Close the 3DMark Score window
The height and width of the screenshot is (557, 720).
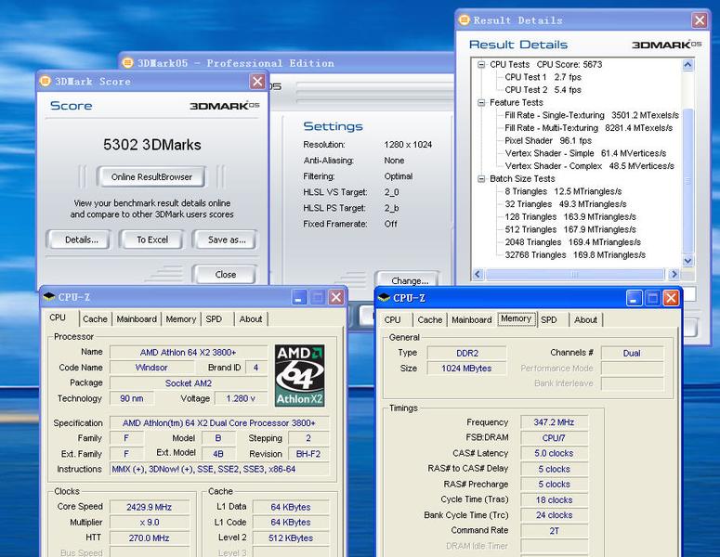pyautogui.click(x=257, y=82)
